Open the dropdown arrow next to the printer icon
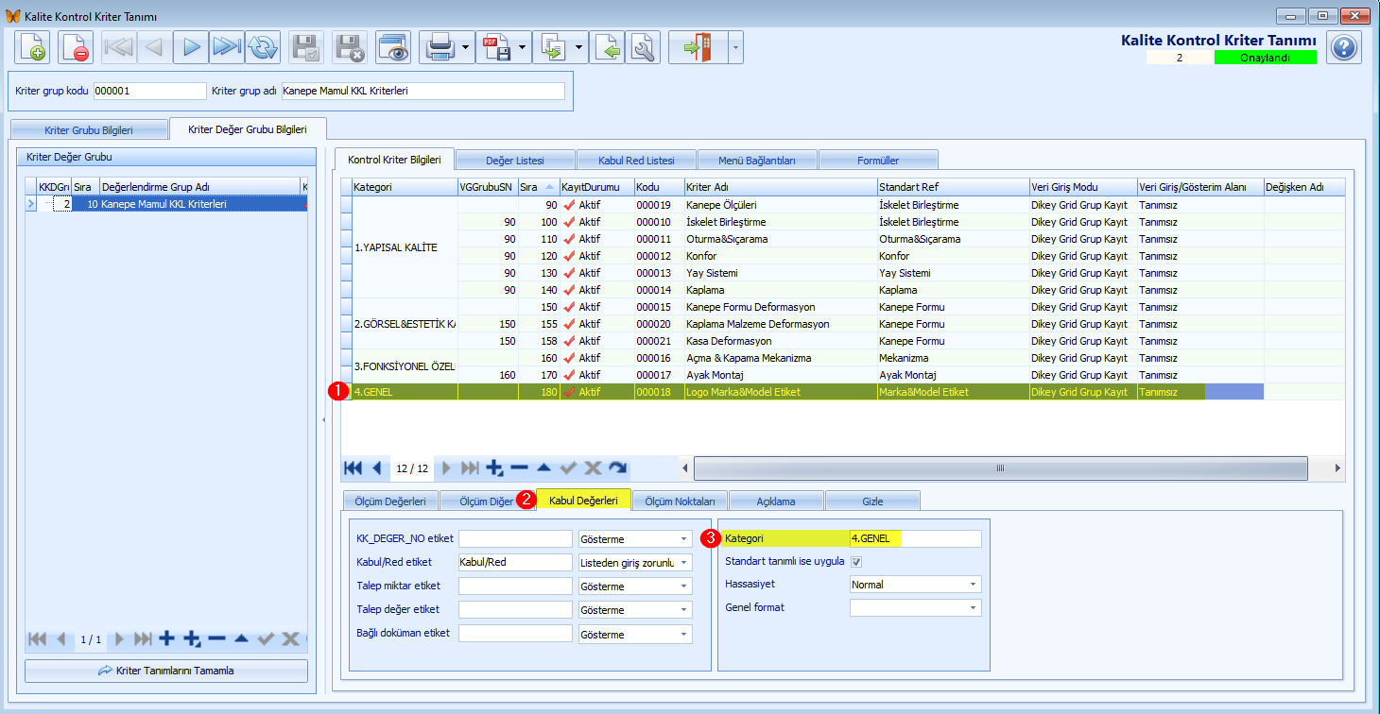1380x714 pixels. [x=467, y=47]
